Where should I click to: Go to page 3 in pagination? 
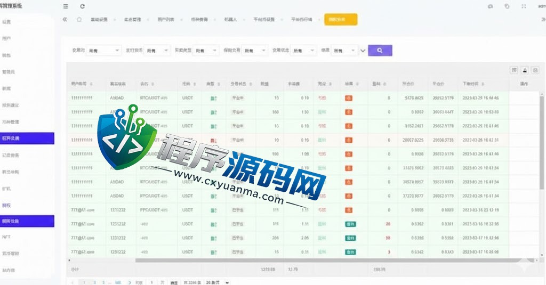pyautogui.click(x=103, y=282)
